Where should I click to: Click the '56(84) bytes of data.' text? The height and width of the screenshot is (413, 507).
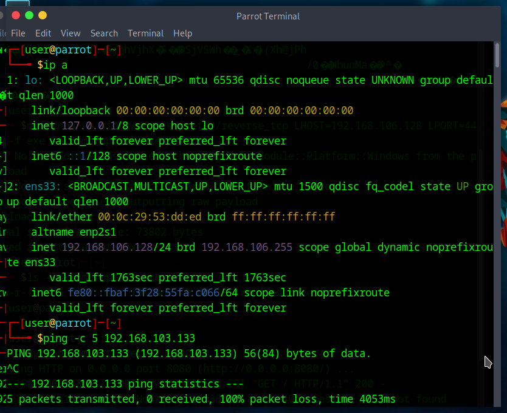(307, 353)
